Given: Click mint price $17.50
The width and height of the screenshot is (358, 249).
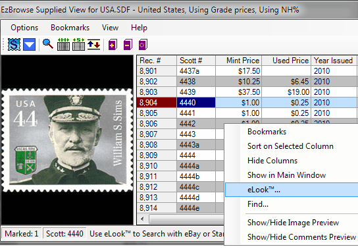Looking at the screenshot, I should point(238,71).
